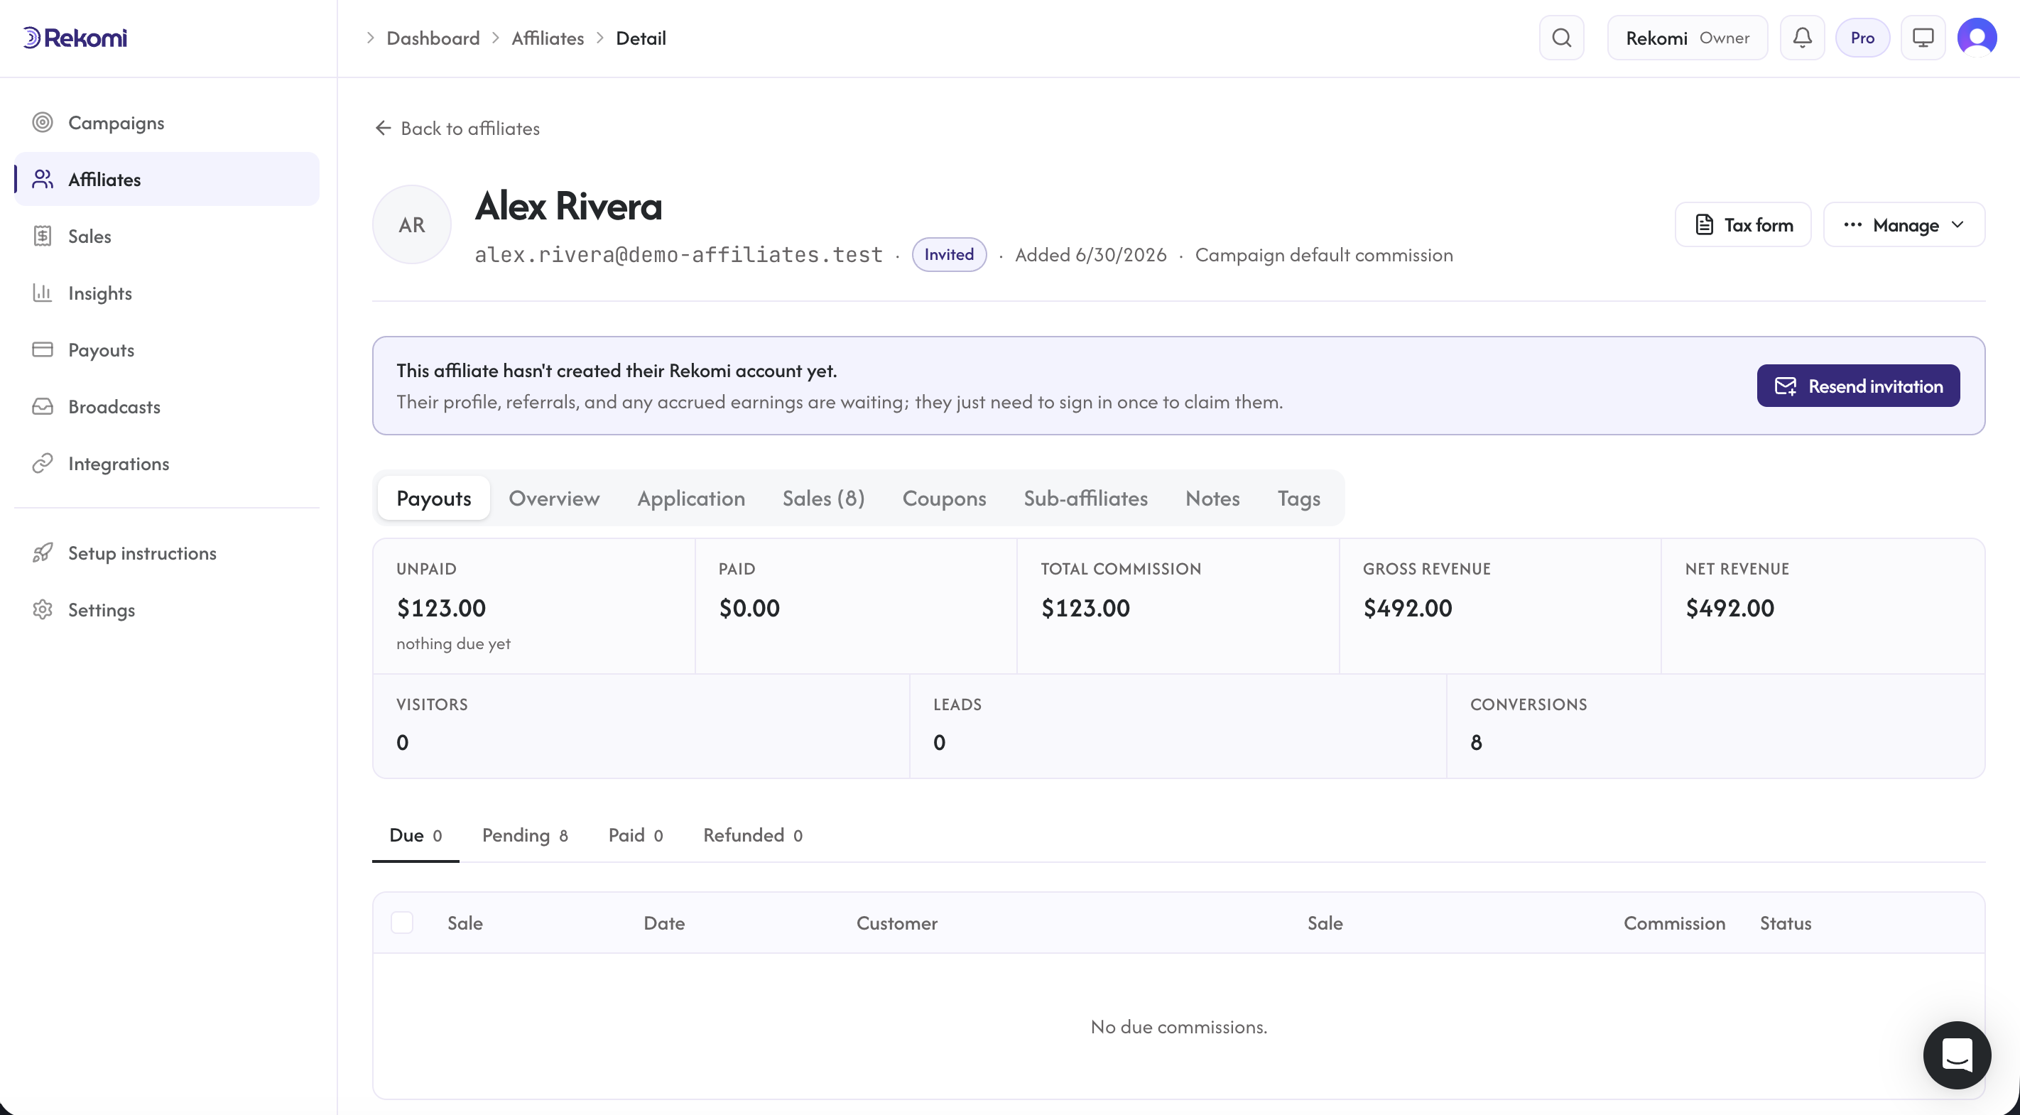This screenshot has height=1115, width=2020.
Task: Open the Notes tab
Action: 1212,499
